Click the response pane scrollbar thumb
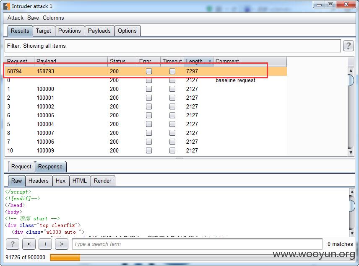 click(x=352, y=205)
